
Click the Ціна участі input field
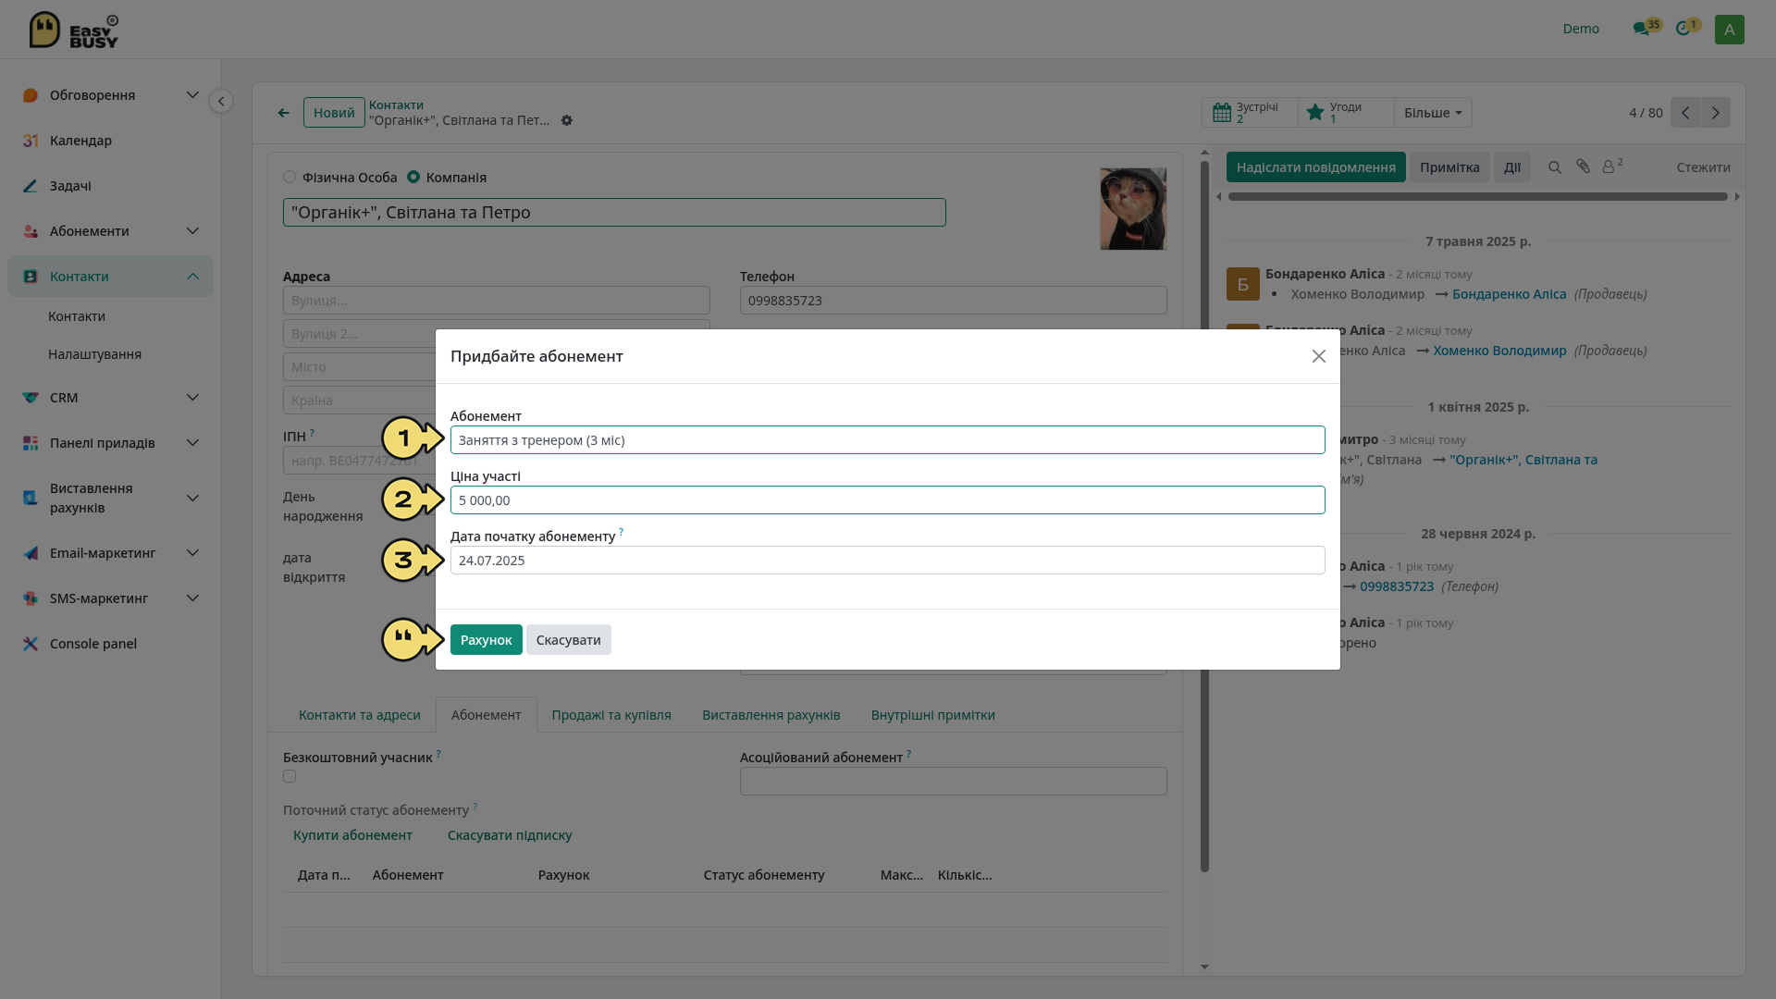pyautogui.click(x=887, y=500)
